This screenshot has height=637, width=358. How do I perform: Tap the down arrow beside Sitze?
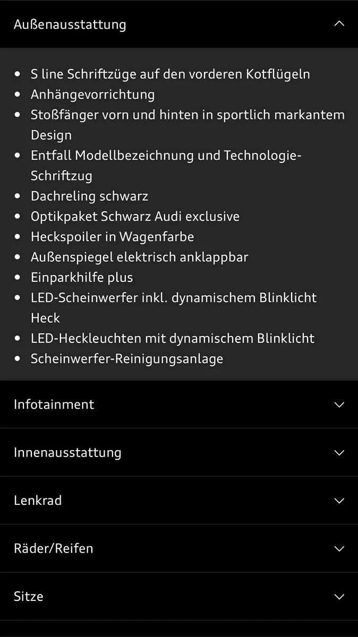pos(339,597)
